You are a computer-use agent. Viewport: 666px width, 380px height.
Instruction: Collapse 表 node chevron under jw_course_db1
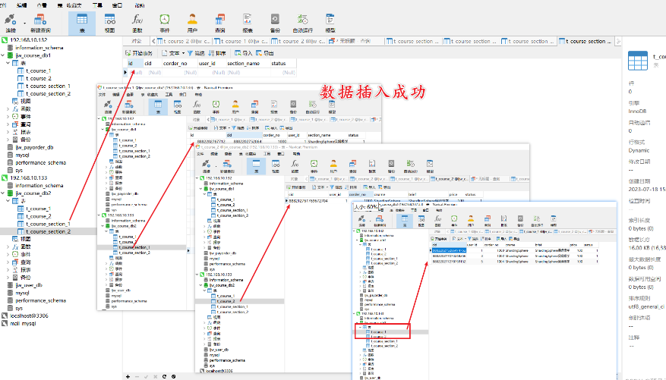click(x=8, y=63)
